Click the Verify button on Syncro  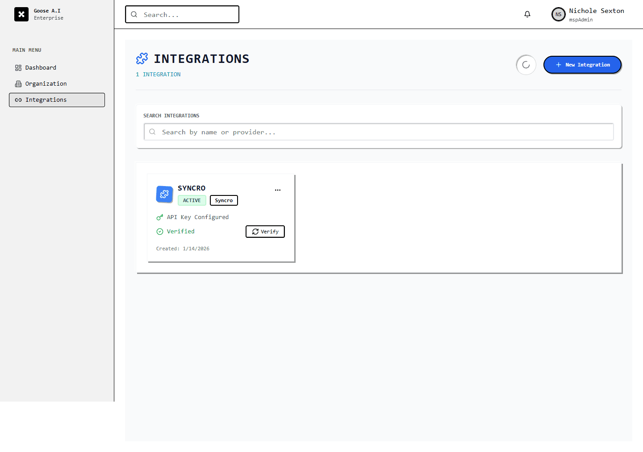pos(265,232)
